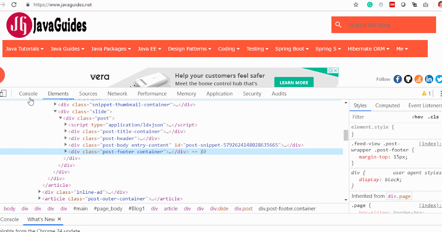The height and width of the screenshot is (232, 442).
Task: Click the DevTools warning count icon
Action: coord(427,94)
